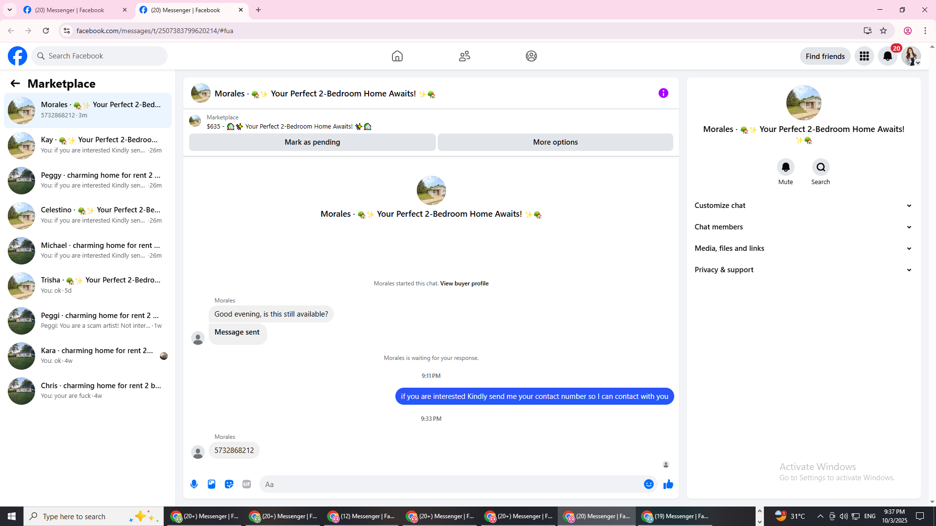Click the More options button
The width and height of the screenshot is (936, 526).
(x=555, y=142)
